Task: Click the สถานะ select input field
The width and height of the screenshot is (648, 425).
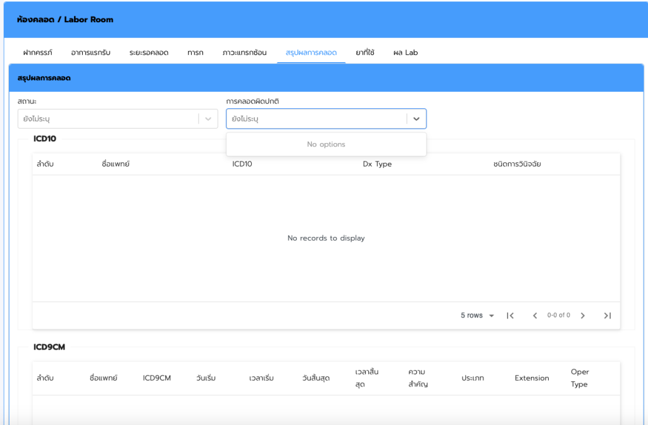Action: [108, 119]
